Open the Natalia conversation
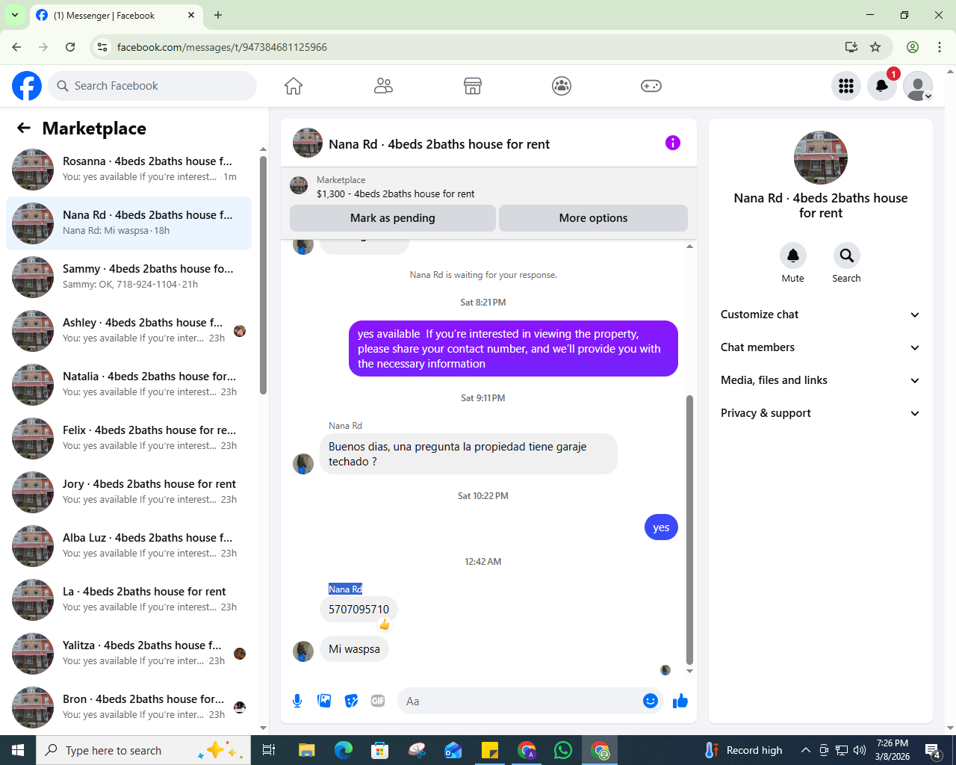This screenshot has width=956, height=765. point(128,385)
